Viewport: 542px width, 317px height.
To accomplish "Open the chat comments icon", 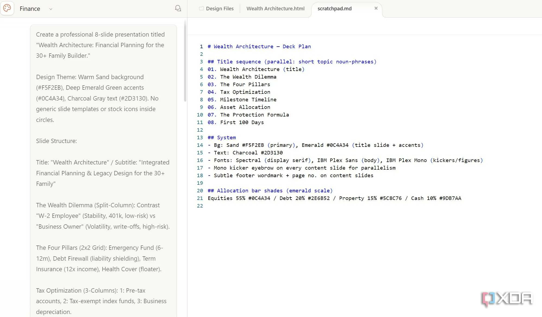I will pyautogui.click(x=178, y=8).
